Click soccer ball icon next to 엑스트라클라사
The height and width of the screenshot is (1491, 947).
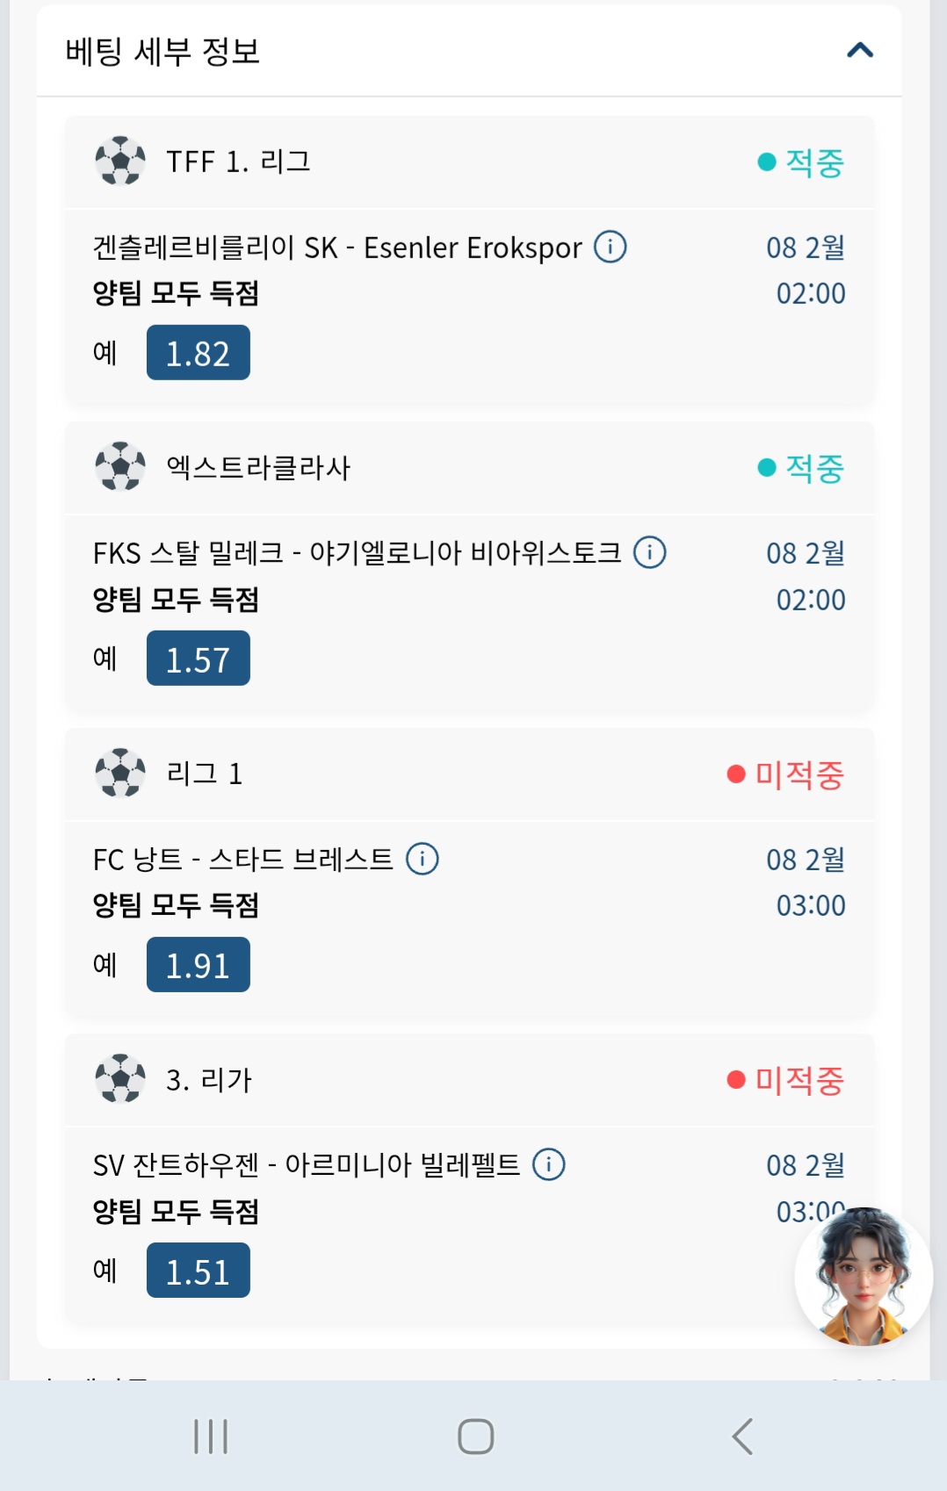pos(120,466)
